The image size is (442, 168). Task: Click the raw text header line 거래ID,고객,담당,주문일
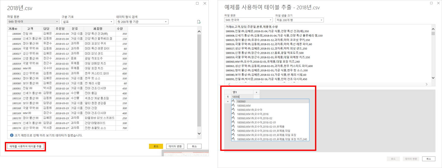point(252,27)
